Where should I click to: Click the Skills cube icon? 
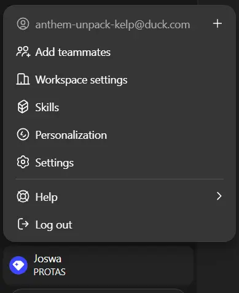[23, 107]
